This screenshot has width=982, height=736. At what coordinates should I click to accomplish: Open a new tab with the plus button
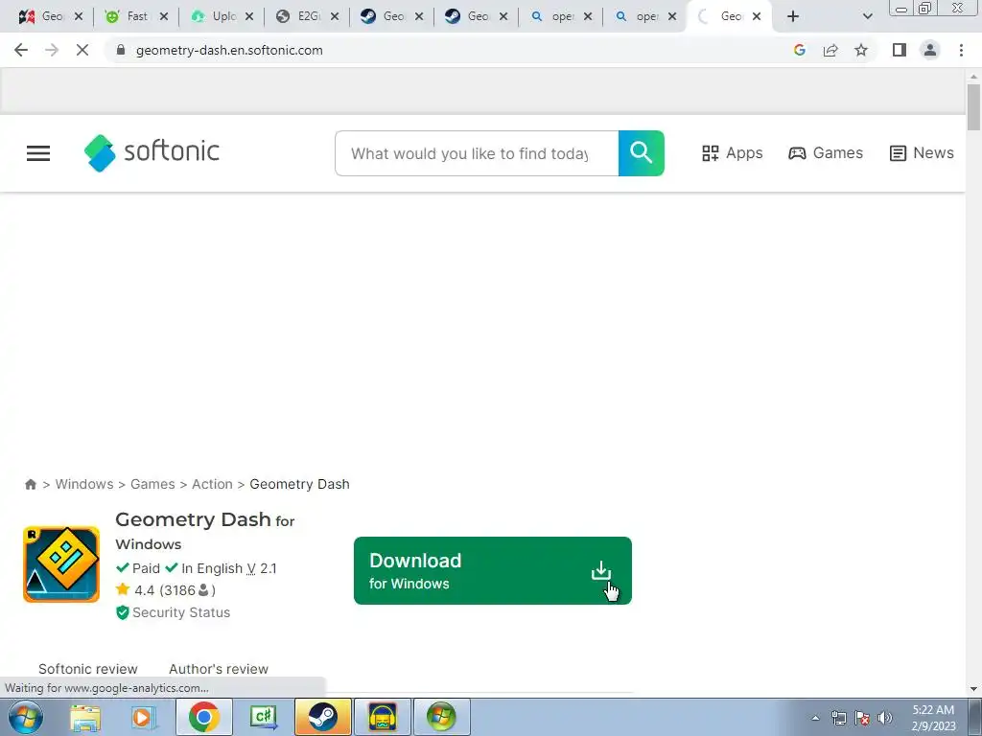793,16
